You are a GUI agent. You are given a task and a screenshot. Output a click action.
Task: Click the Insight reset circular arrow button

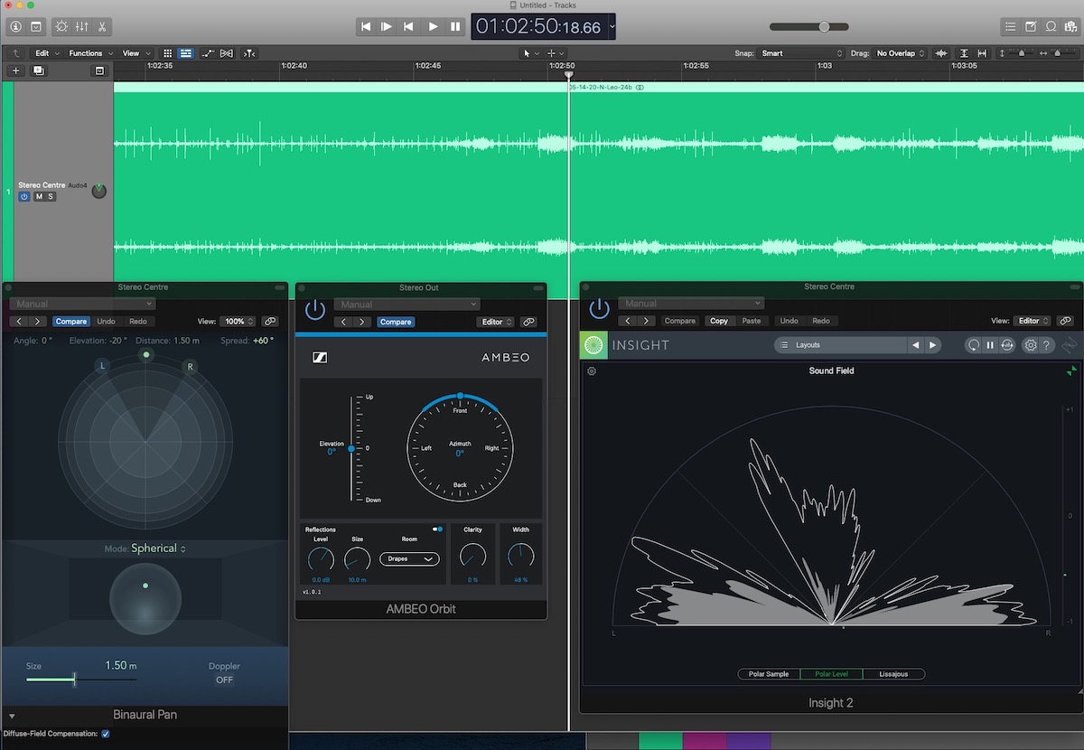[x=973, y=345]
